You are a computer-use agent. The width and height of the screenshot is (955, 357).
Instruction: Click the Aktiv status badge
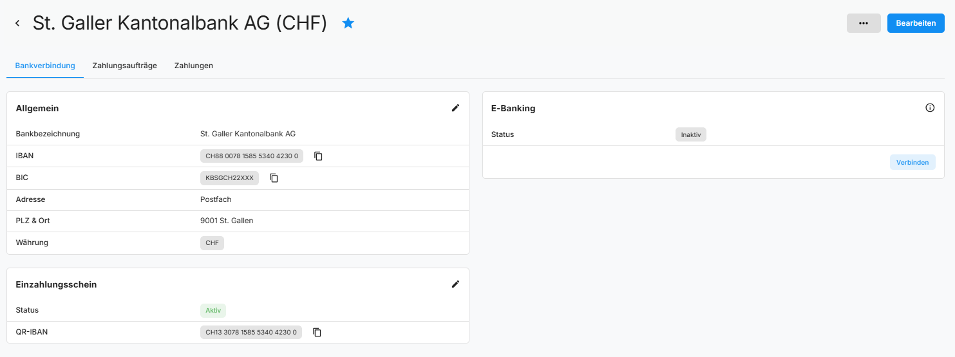(213, 310)
